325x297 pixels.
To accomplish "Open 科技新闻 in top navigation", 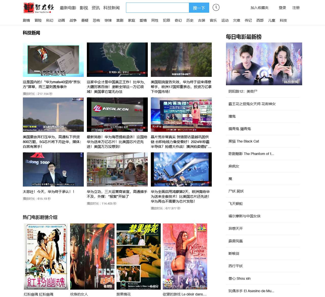I will (x=111, y=8).
